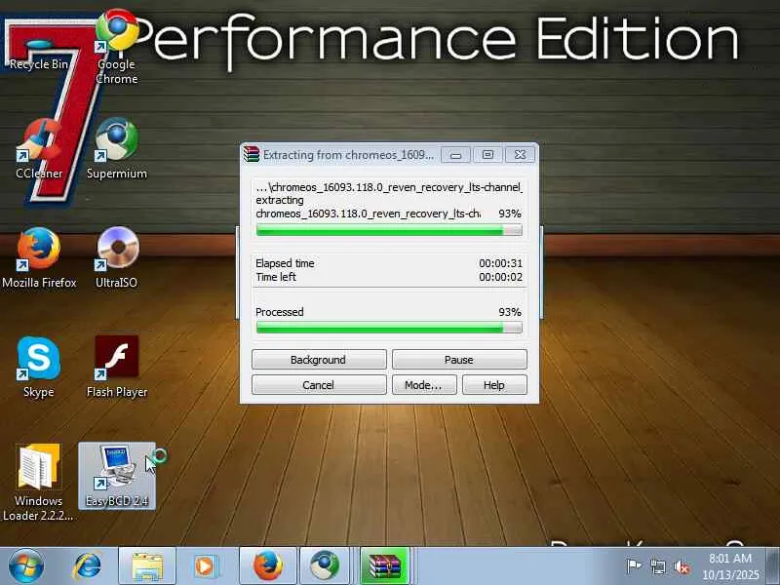This screenshot has width=780, height=585.
Task: Open the Recycle Bin desktop icon
Action: 38,50
